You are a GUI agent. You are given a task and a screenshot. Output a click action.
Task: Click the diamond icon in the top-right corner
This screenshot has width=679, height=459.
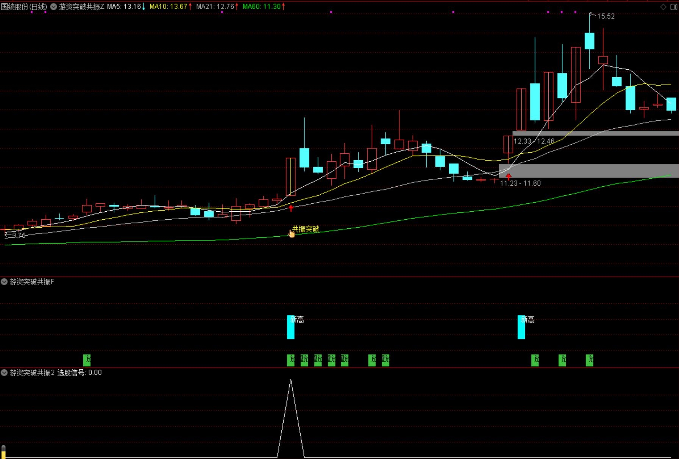pos(663,7)
